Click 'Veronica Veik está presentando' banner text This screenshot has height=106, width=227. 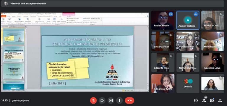point(28,4)
